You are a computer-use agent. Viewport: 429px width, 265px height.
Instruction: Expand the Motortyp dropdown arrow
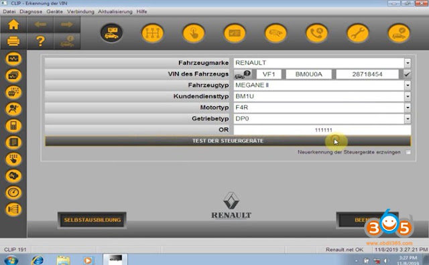click(x=408, y=108)
